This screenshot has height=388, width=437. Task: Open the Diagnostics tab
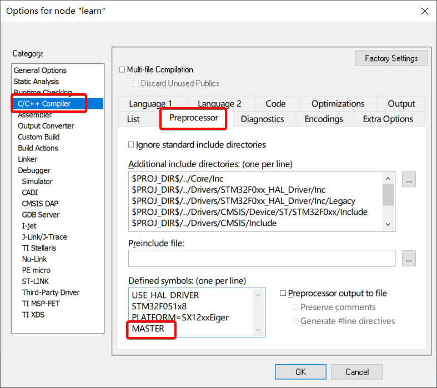point(262,119)
